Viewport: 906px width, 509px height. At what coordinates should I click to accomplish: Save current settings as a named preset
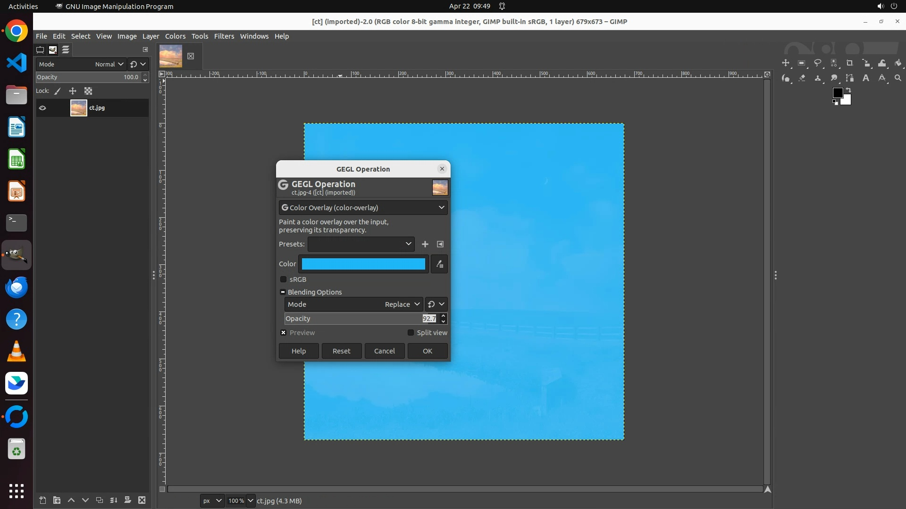(x=425, y=244)
